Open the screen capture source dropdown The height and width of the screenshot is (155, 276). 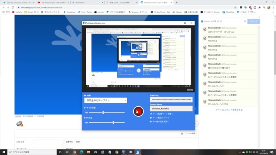[x=105, y=100]
